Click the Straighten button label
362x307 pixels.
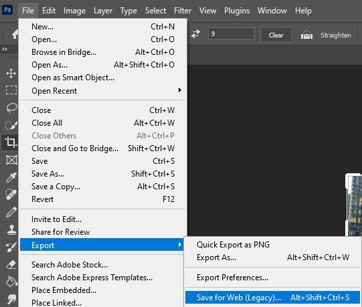[335, 35]
